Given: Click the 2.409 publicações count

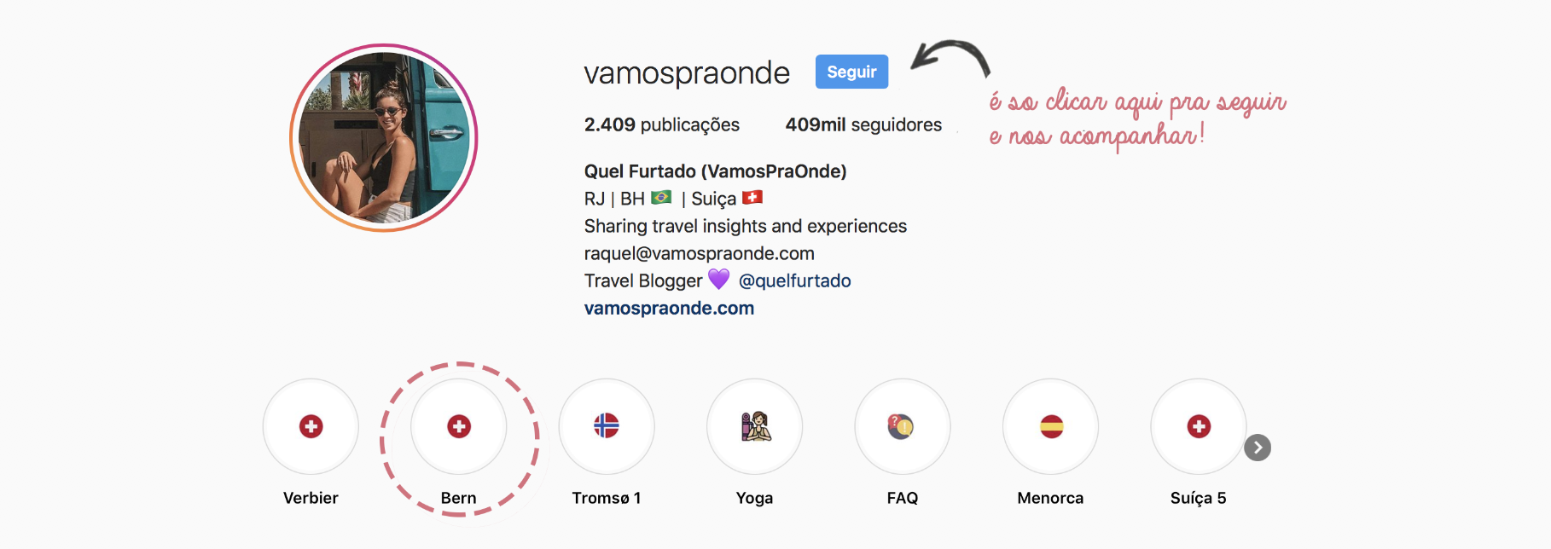Looking at the screenshot, I should [x=662, y=124].
